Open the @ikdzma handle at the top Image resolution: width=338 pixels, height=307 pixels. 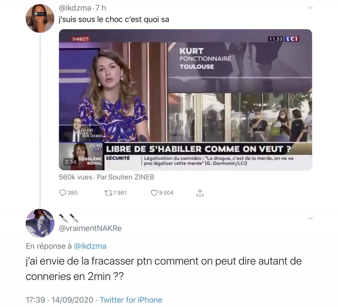[75, 8]
